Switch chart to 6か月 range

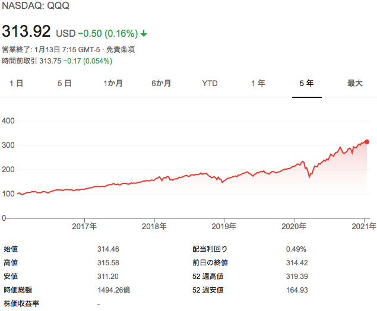coord(161,84)
